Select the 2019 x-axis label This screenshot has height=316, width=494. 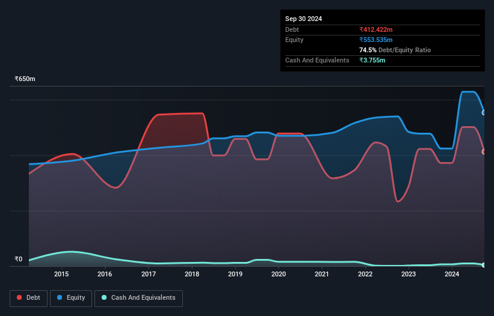235,274
